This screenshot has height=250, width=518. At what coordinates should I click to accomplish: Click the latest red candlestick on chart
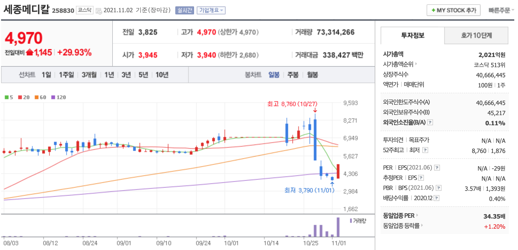click(338, 171)
